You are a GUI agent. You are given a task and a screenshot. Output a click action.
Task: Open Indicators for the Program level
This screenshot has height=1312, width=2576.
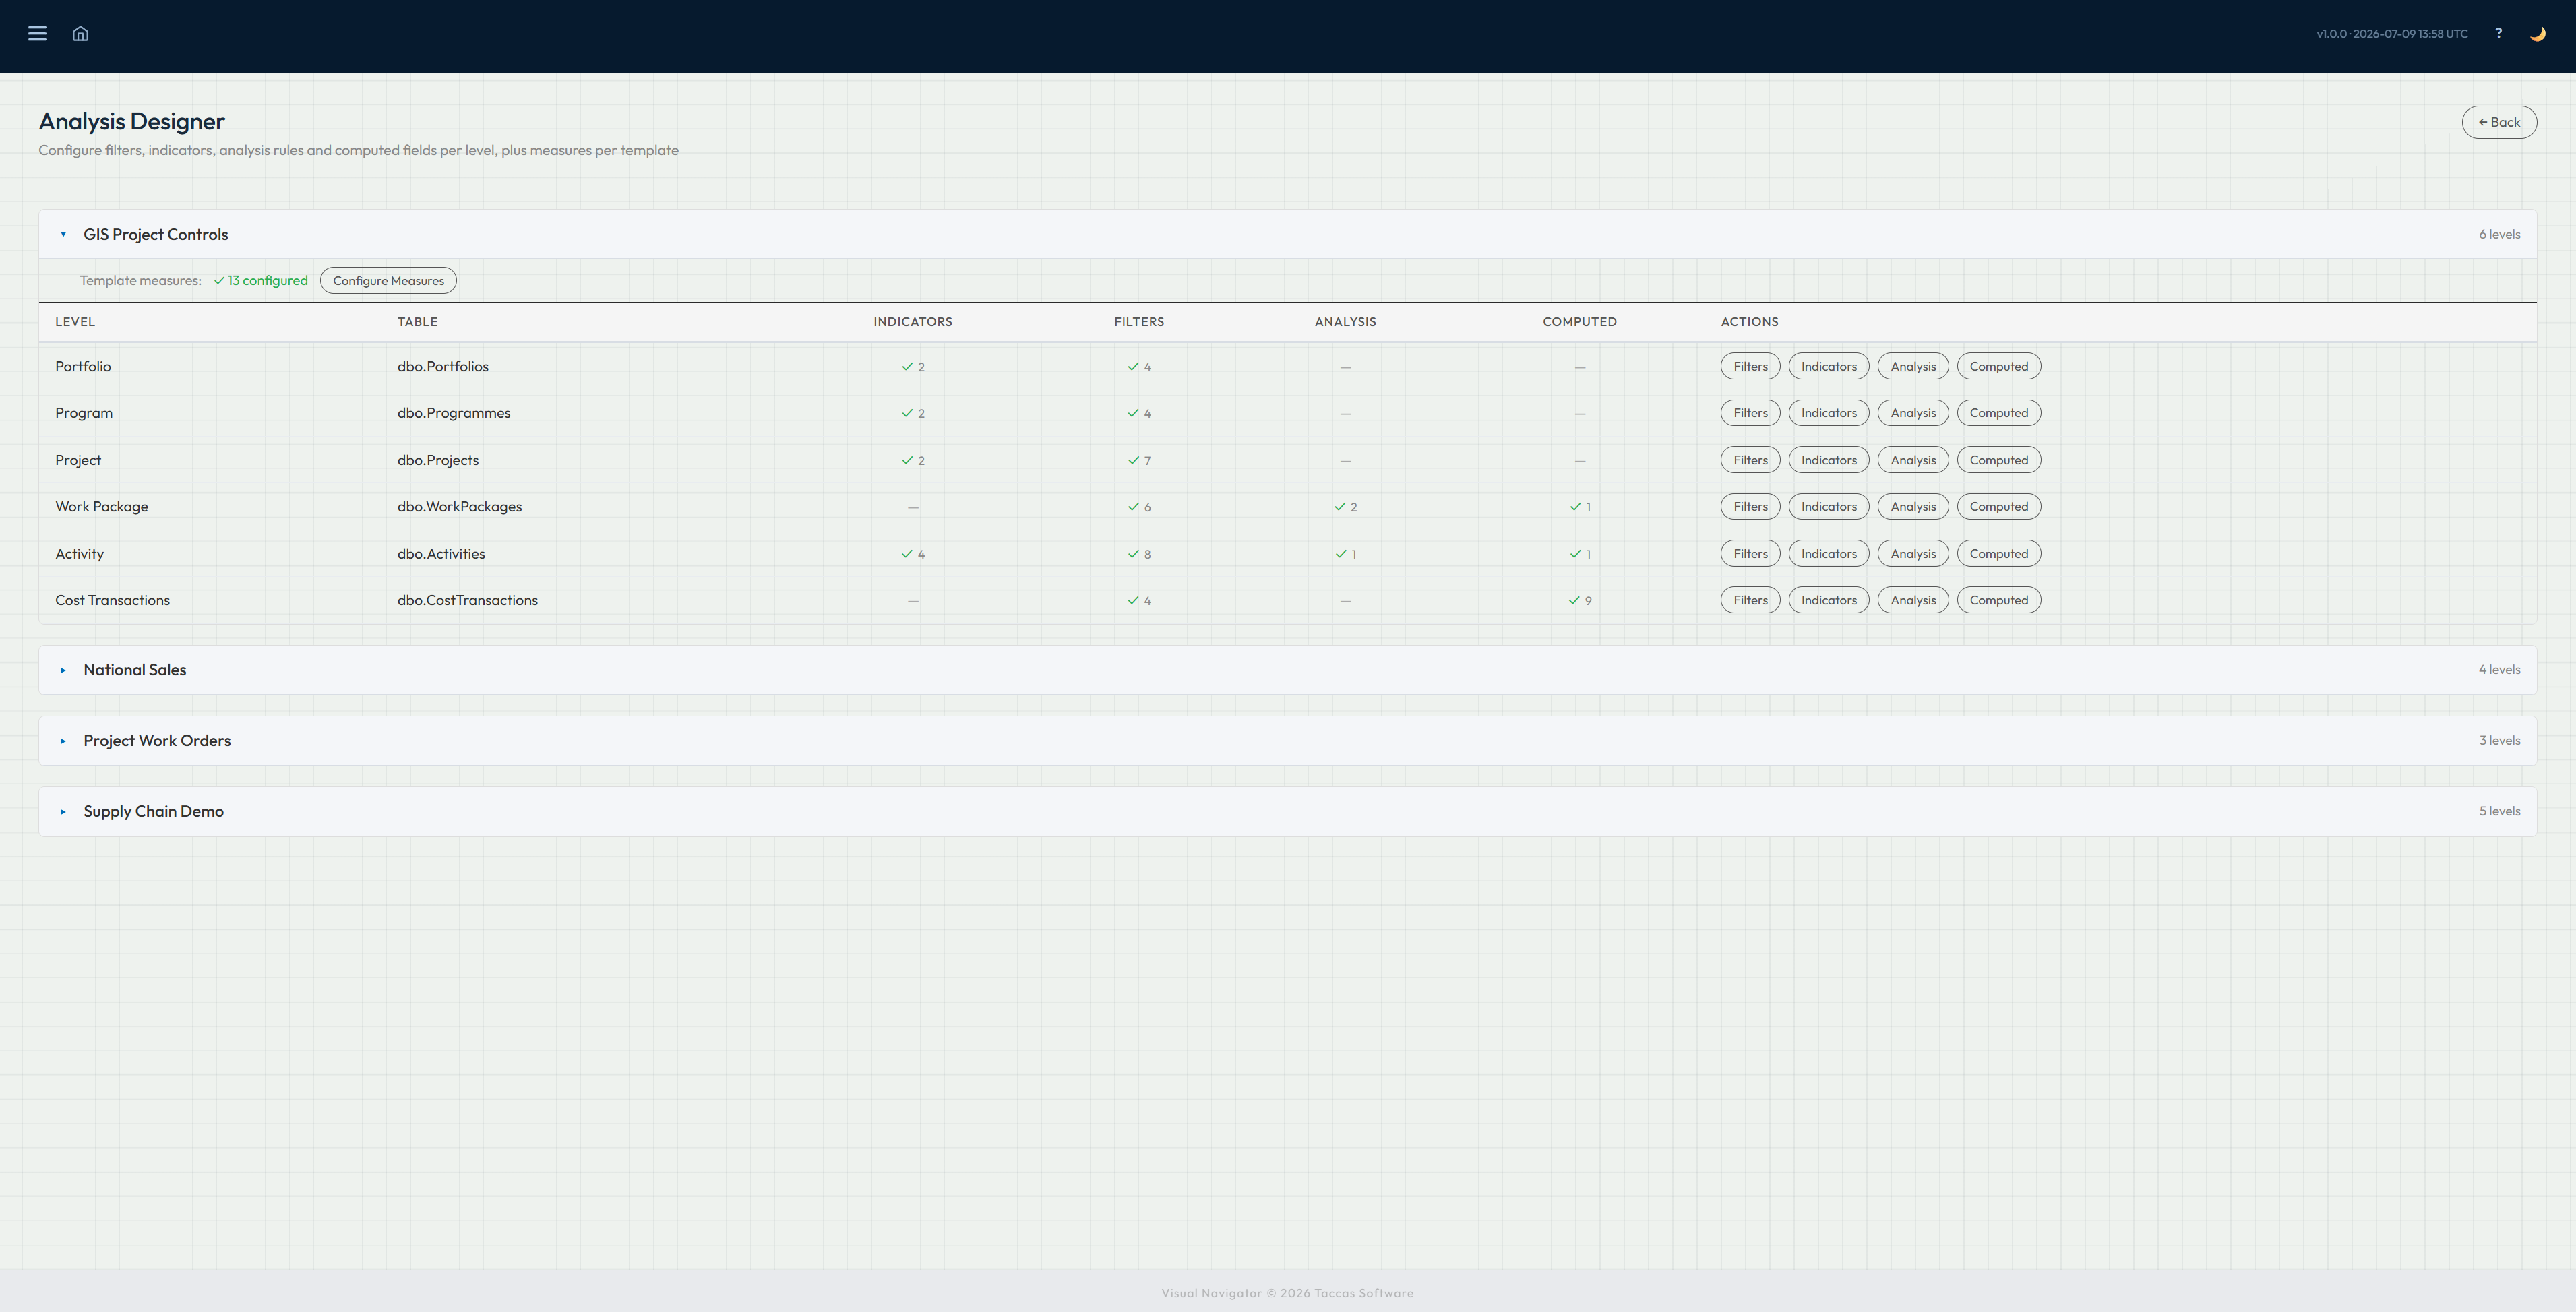click(1828, 413)
